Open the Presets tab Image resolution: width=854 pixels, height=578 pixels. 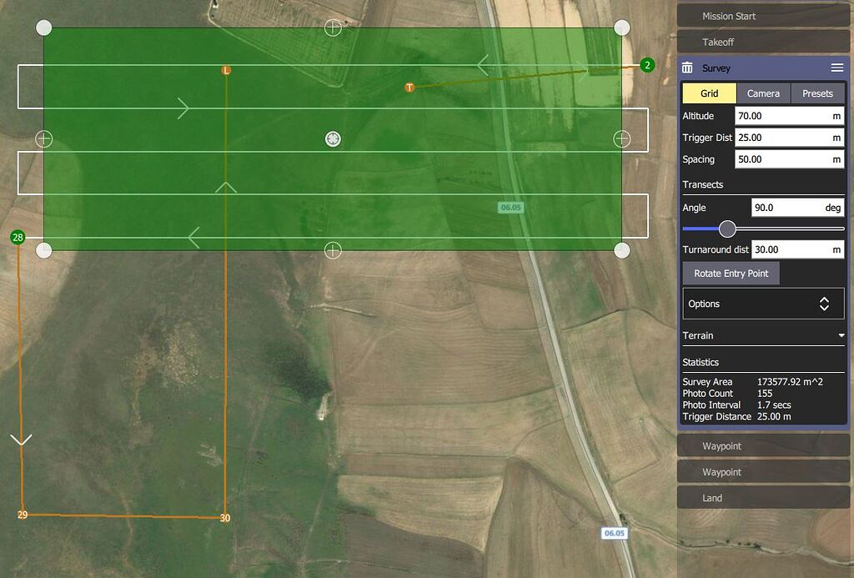pyautogui.click(x=817, y=93)
